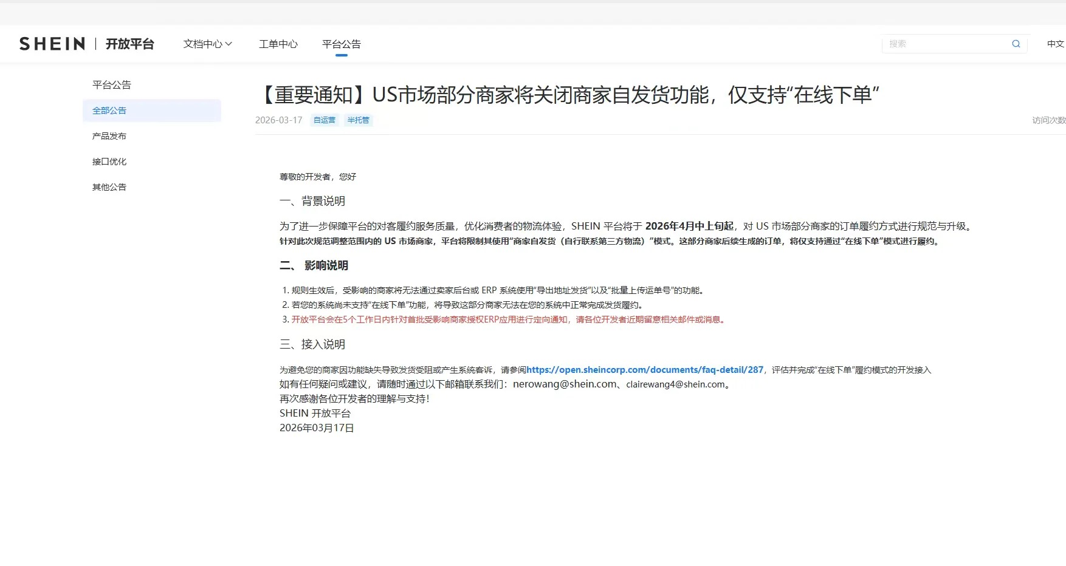The width and height of the screenshot is (1066, 566).
Task: Open the 产品发布 sidebar category
Action: click(x=109, y=135)
